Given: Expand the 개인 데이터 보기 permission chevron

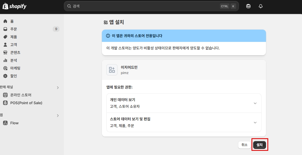Looking at the screenshot, I should (255, 103).
